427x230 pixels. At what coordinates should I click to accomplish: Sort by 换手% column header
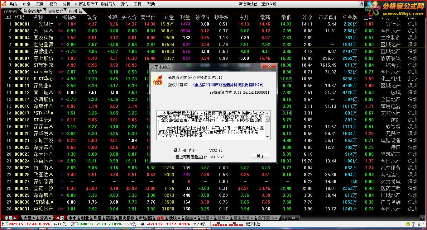click(x=221, y=17)
